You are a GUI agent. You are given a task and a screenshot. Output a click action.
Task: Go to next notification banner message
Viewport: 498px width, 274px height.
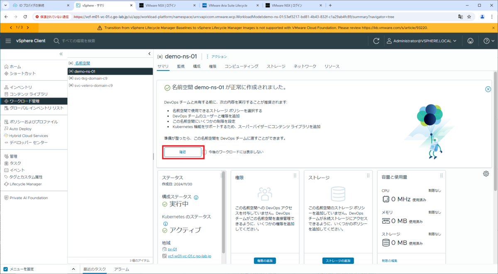pos(28,27)
